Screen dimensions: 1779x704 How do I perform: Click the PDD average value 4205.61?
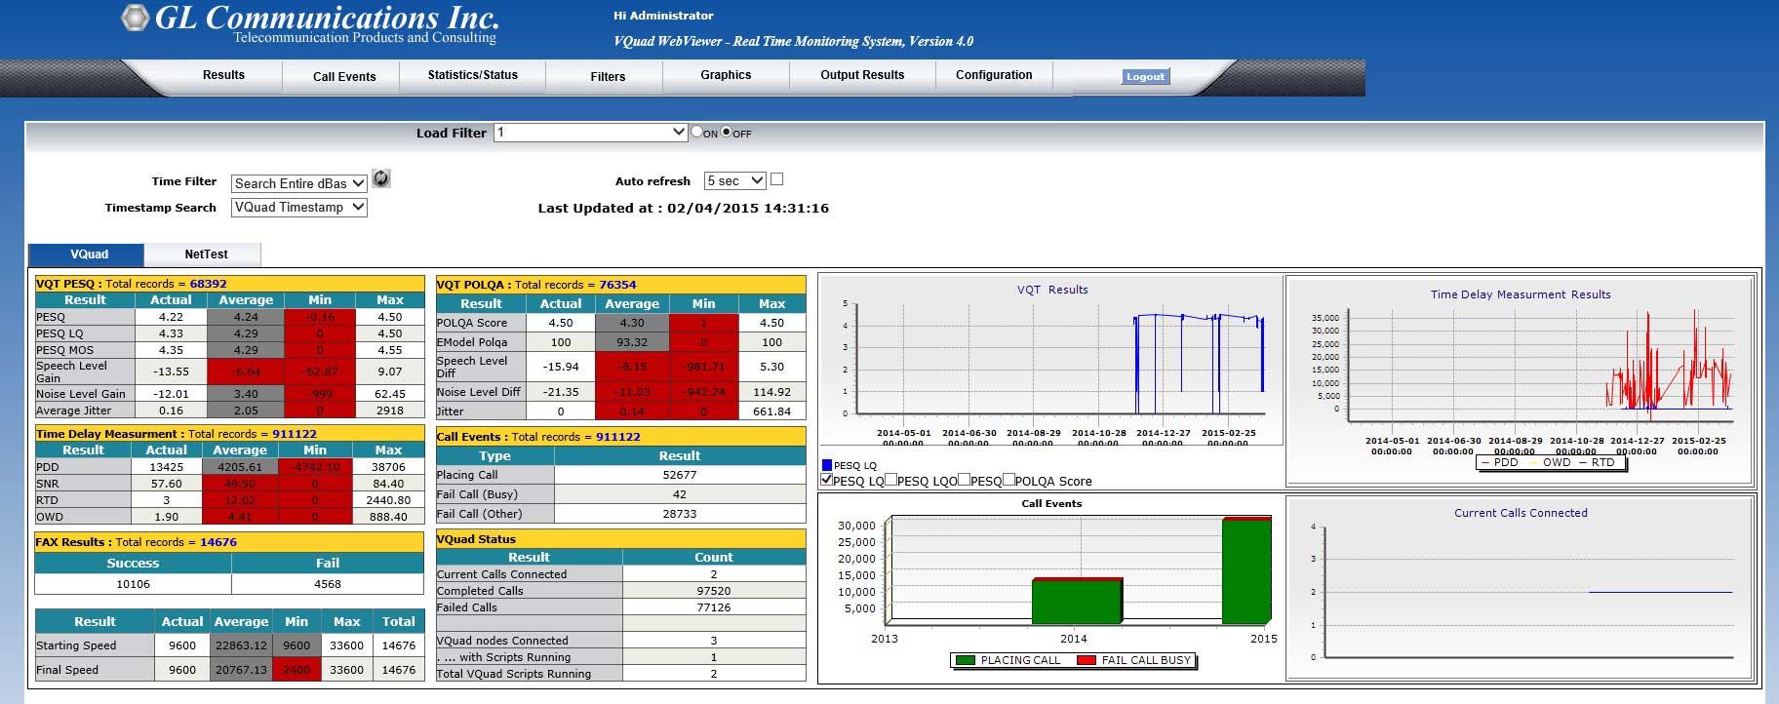pyautogui.click(x=240, y=467)
